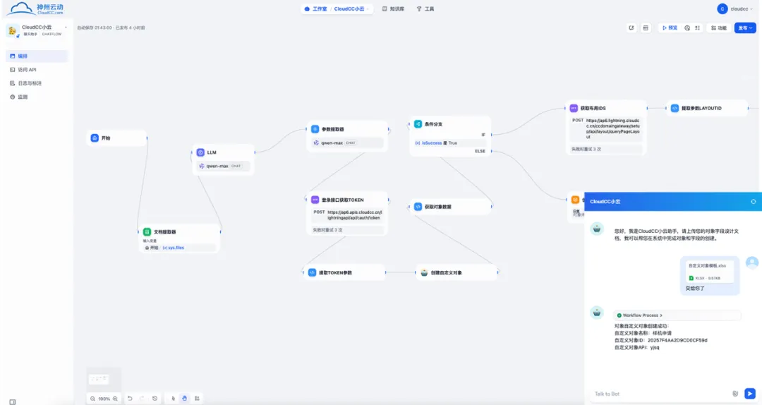Select the 创建自定义对象 tool node
The height and width of the screenshot is (405, 762).
click(456, 273)
